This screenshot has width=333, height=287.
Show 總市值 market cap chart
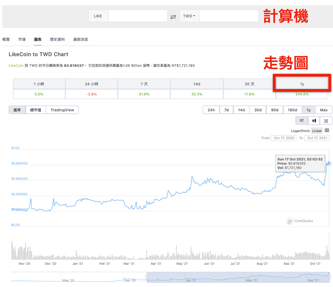(36, 110)
